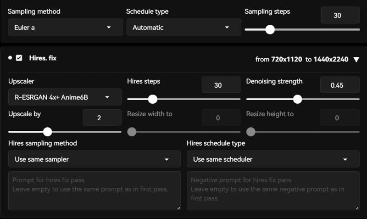367x219 pixels.
Task: Click the Denoising strength slider knob
Action: coord(297,99)
